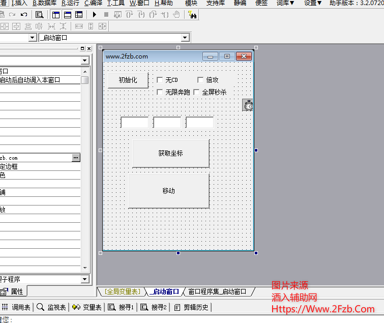The image size is (384, 323).
Task: Click the first window layout toolbar icon
Action: [56, 15]
